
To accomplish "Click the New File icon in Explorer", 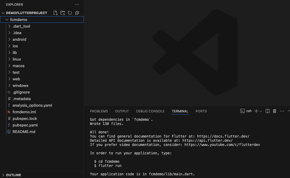I will [x=55, y=13].
